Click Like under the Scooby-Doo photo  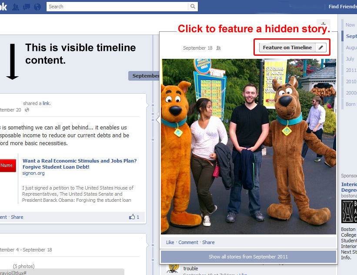click(x=170, y=242)
